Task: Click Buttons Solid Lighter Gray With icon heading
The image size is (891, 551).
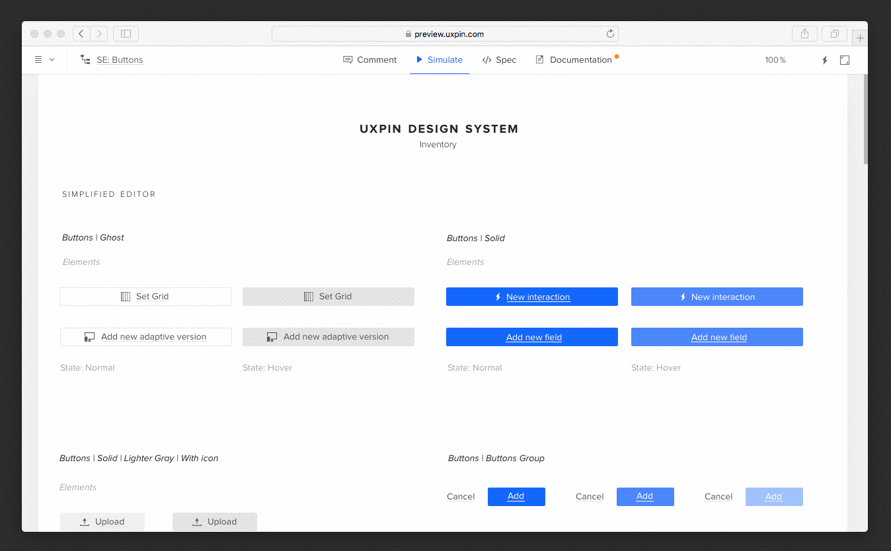Action: 139,458
